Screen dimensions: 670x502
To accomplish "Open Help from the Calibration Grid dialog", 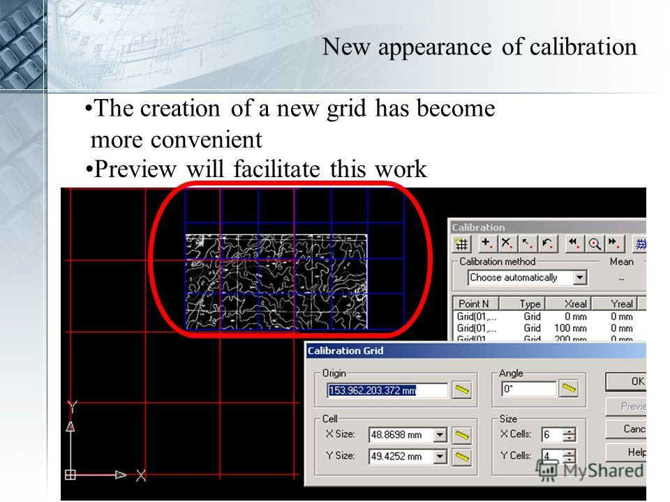I will point(626,452).
